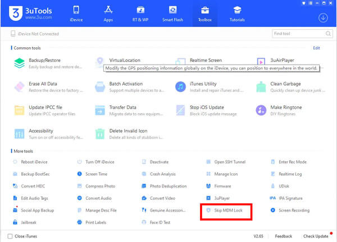Click the download arrow button top right
The image size is (337, 242).
(322, 17)
